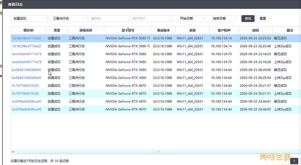Image resolution: width=301 pixels, height=165 pixels.
Task: Click NVIDIA GeForce RTX 4070 in 20:21:57 row
Action: point(126,85)
